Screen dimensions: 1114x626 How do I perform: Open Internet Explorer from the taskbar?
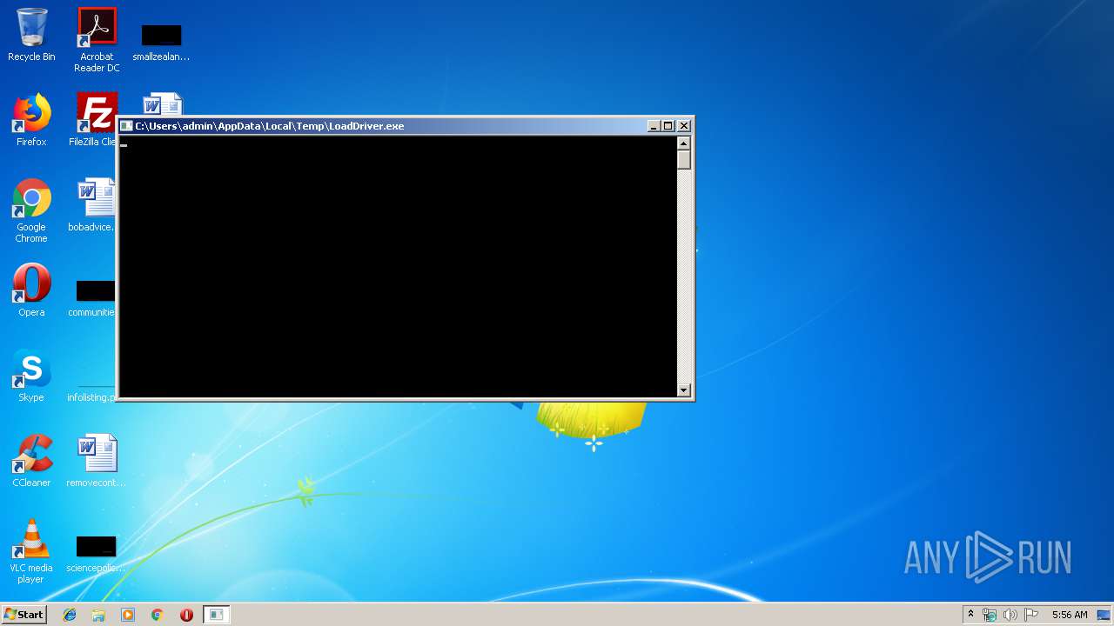70,615
